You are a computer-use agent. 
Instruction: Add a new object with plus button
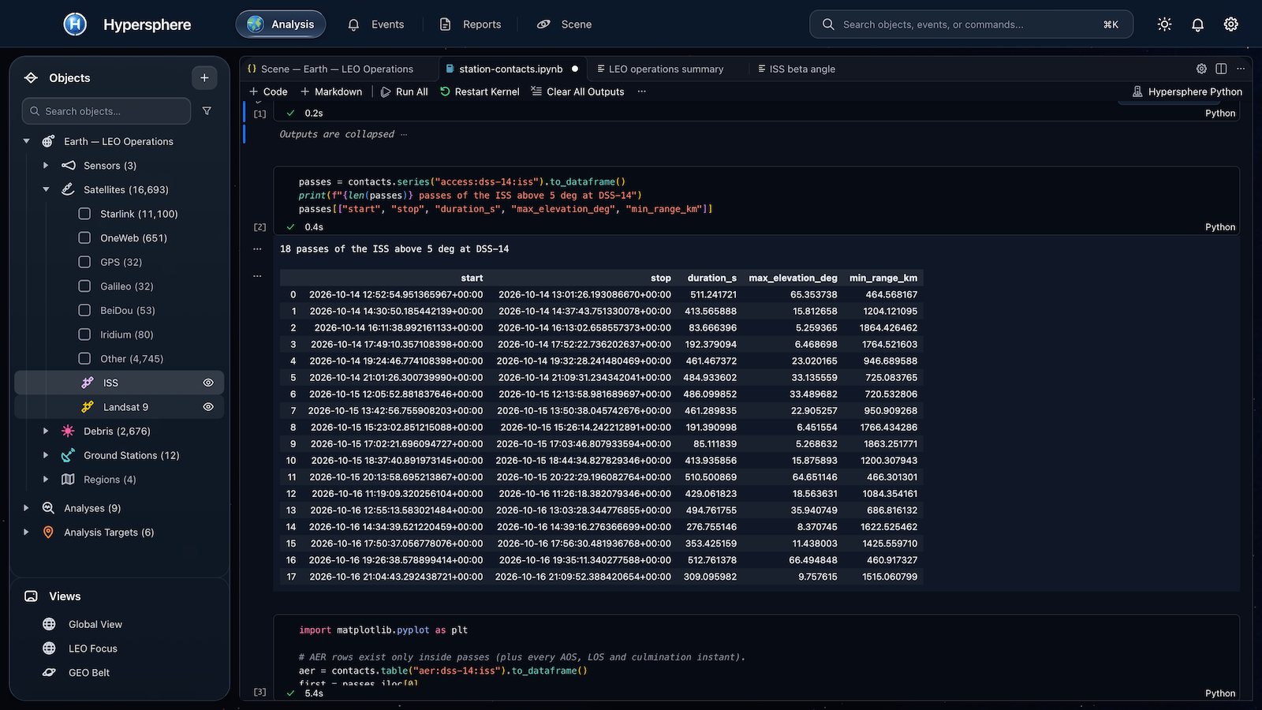(204, 77)
